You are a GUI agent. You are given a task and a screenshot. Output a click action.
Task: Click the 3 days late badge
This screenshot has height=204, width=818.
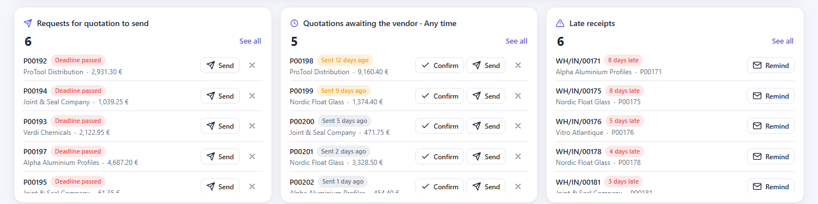(x=624, y=181)
